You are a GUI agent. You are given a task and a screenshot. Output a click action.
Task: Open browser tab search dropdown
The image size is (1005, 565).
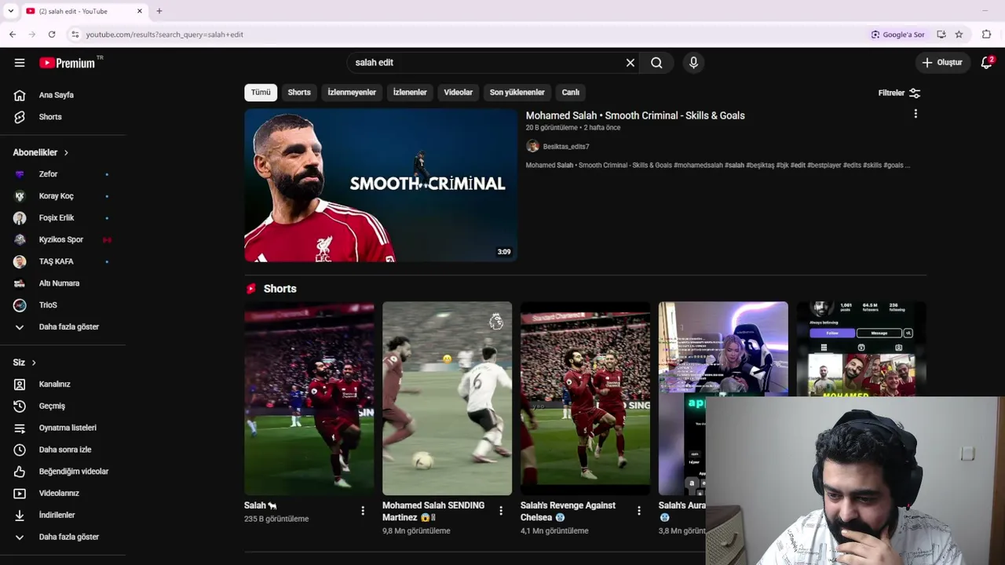[10, 11]
